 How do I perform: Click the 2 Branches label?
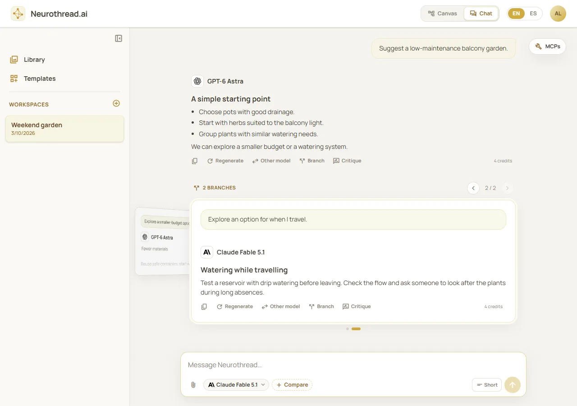point(215,188)
